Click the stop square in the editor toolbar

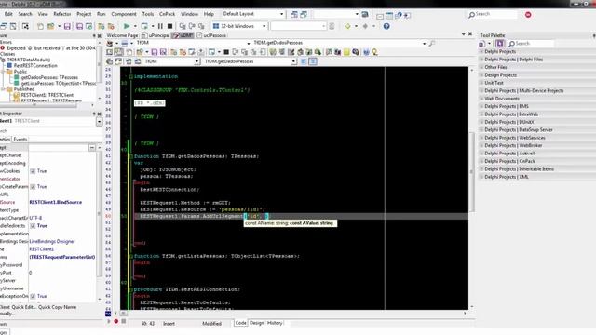pyautogui.click(x=226, y=52)
